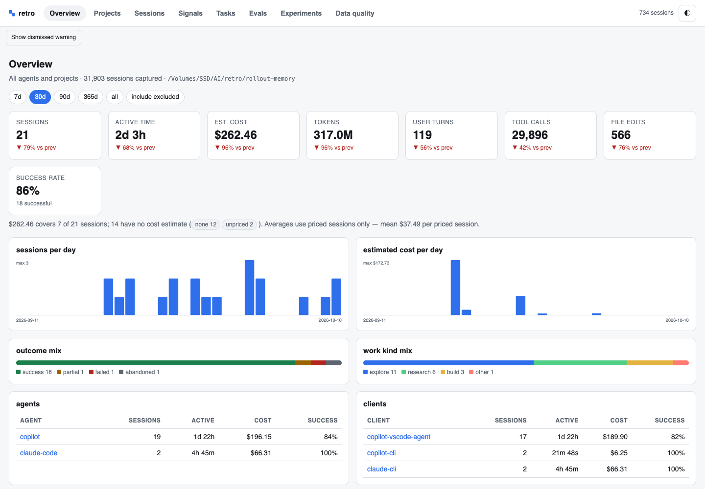Click the retro logo icon

coord(12,13)
